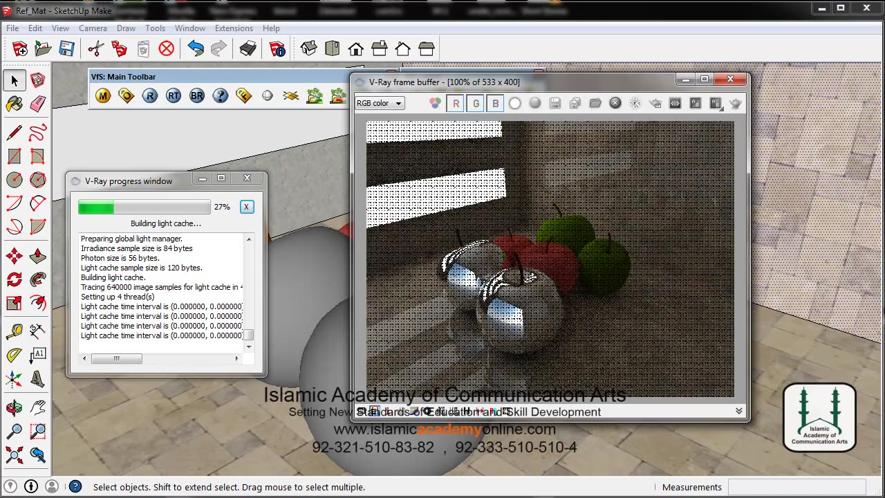885x498 pixels.
Task: Select the Zoom Window tool
Action: click(38, 432)
